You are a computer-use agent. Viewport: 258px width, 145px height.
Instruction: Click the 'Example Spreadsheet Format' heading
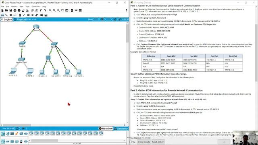click(143, 52)
